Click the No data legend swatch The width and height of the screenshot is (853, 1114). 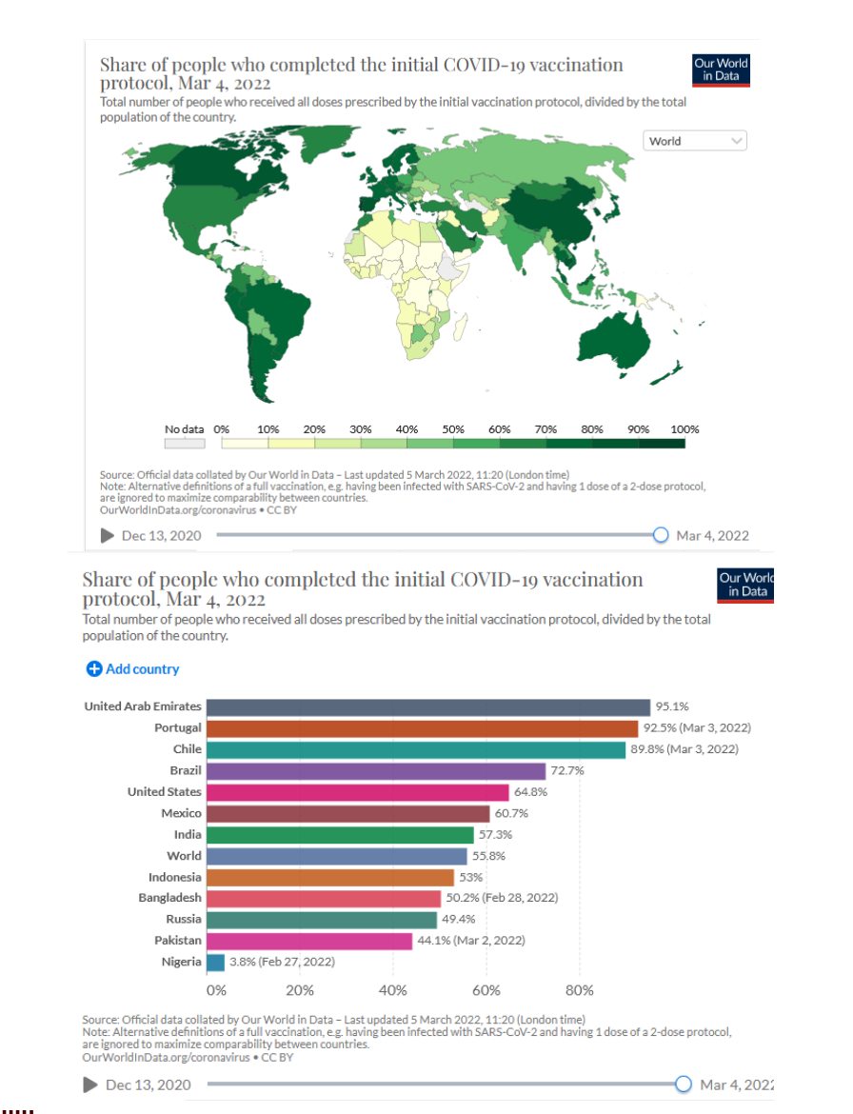point(185,443)
